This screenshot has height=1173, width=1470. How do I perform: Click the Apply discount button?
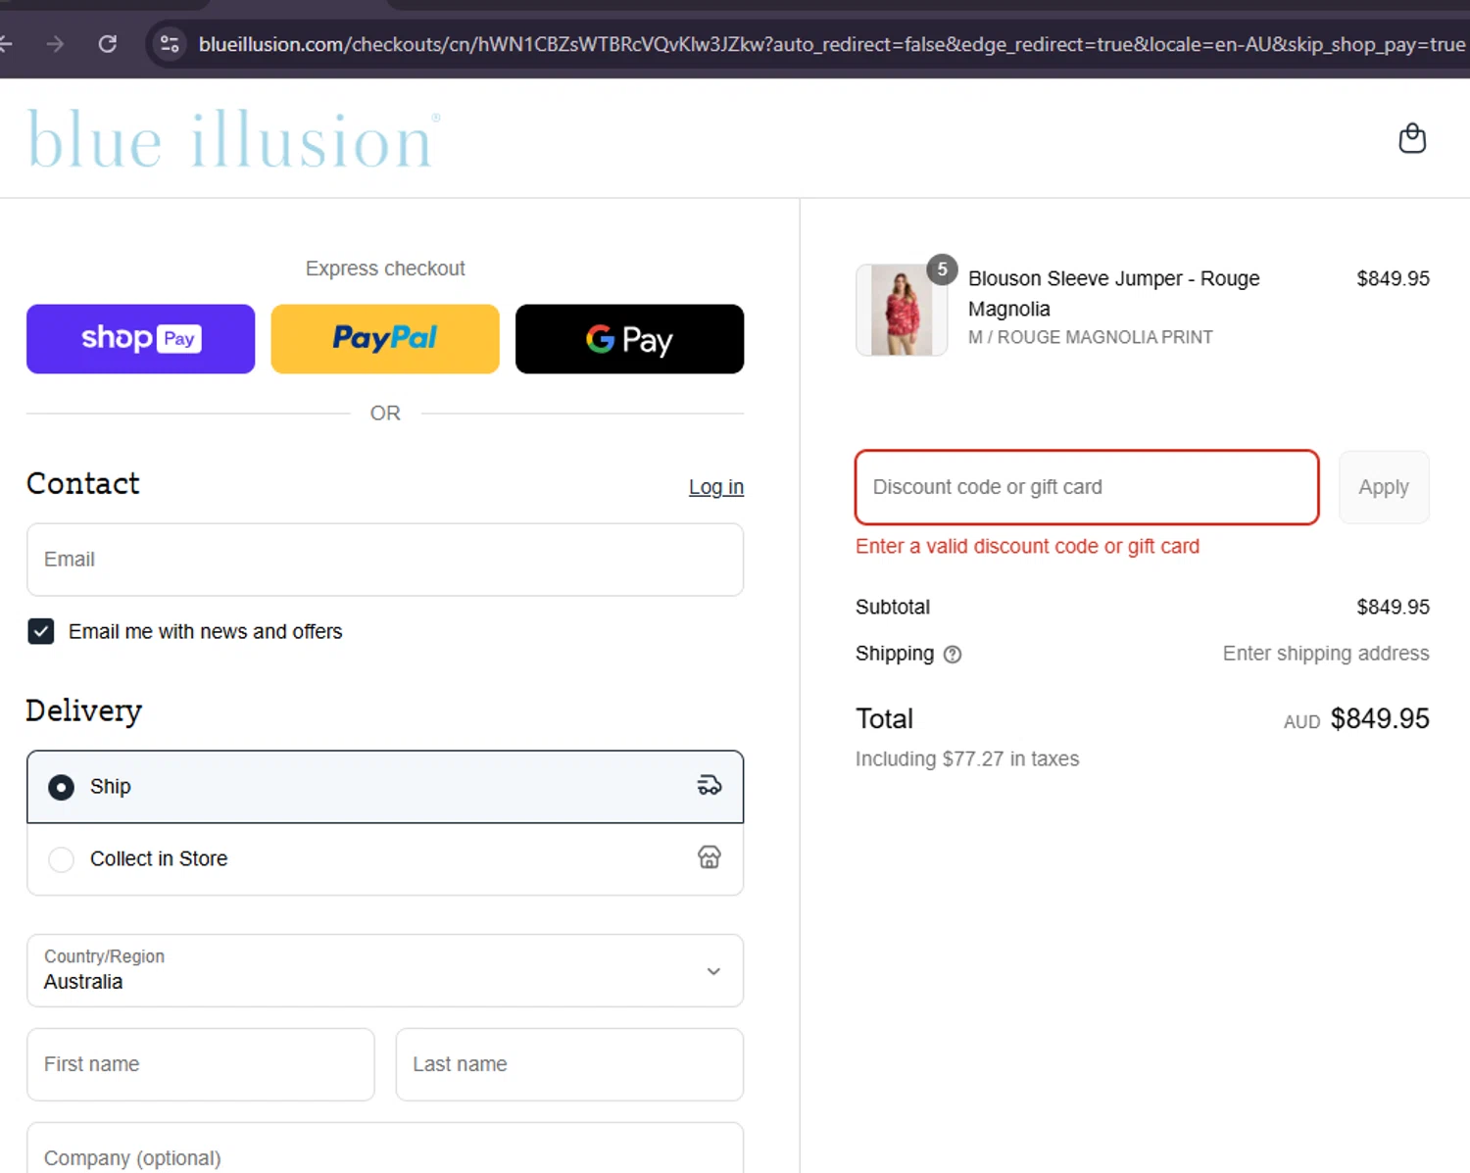[x=1384, y=487]
